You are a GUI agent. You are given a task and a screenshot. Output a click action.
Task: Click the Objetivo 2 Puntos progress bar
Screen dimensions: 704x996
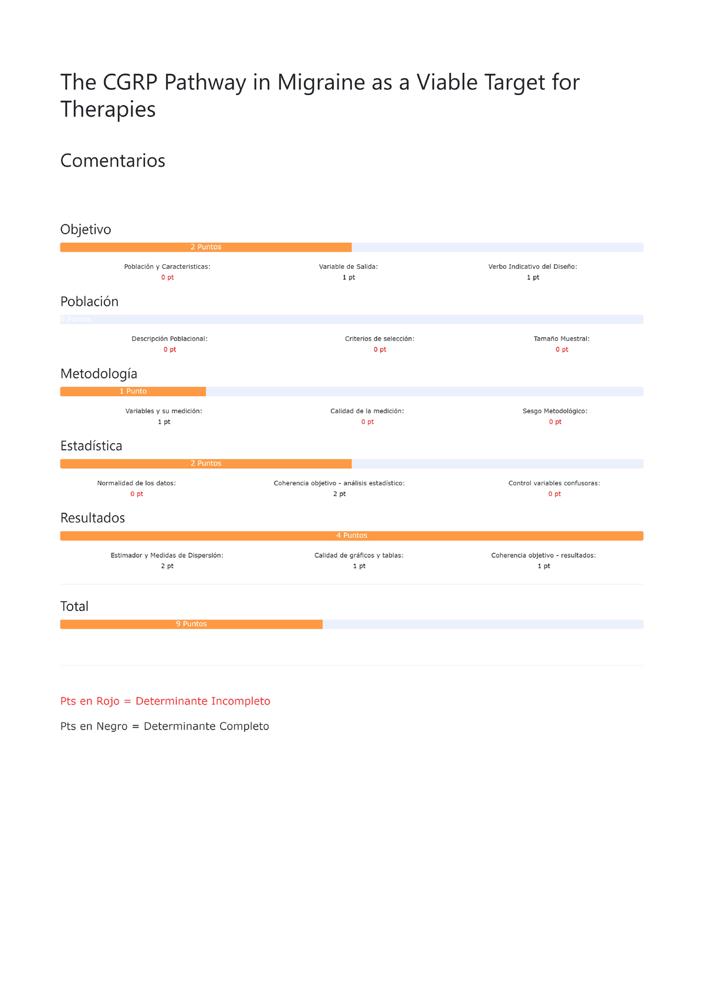tap(351, 247)
